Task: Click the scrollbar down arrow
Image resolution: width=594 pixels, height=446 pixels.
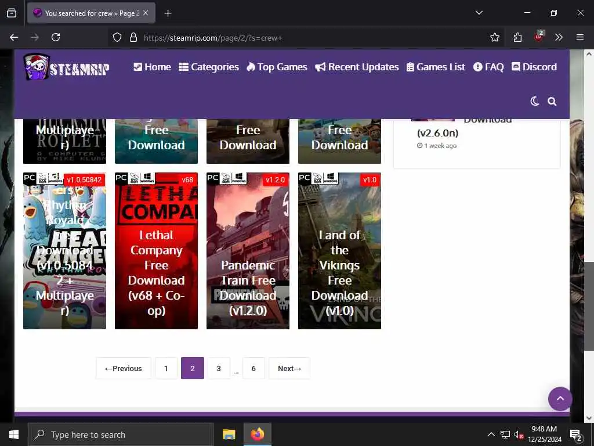Action: [x=589, y=418]
